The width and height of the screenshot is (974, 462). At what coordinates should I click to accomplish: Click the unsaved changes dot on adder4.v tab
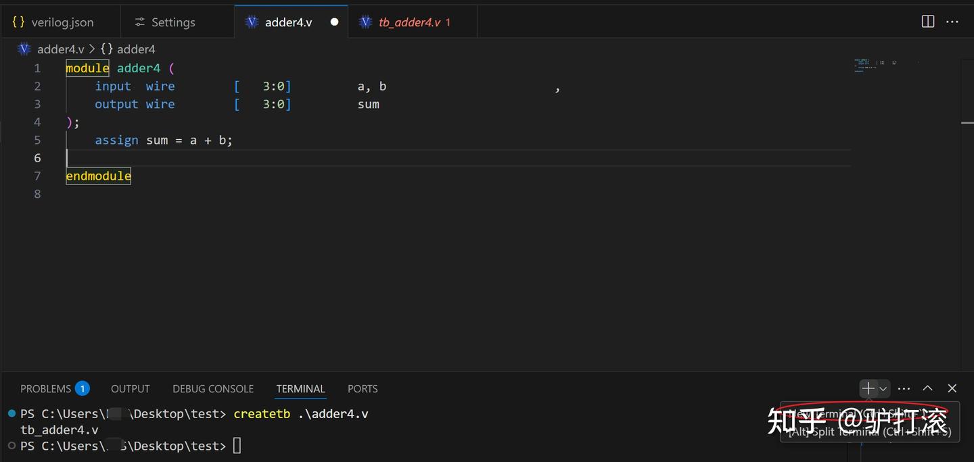(x=333, y=21)
